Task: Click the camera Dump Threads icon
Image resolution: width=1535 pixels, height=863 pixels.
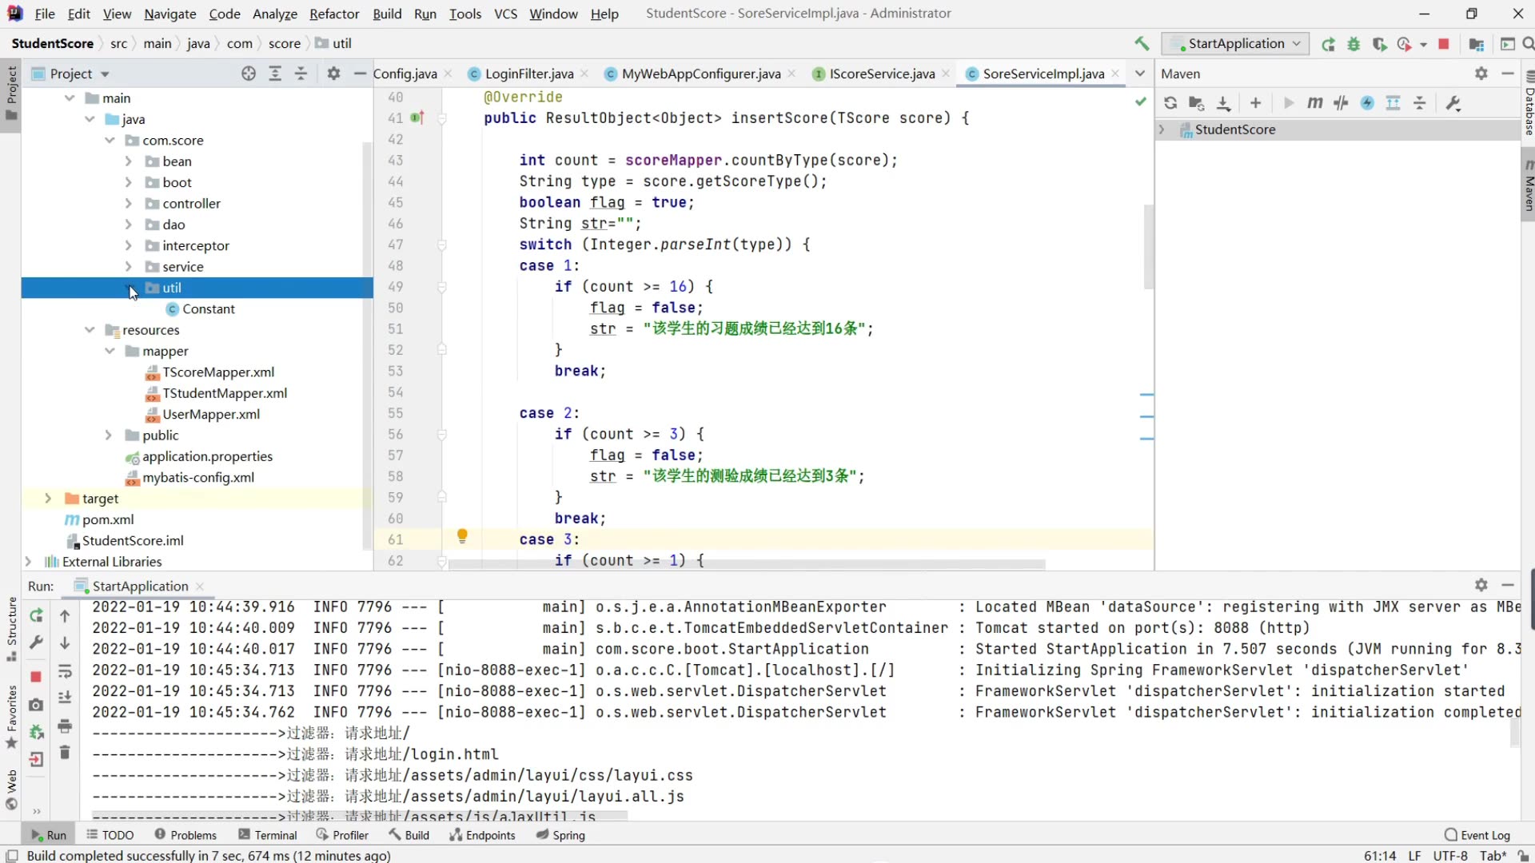Action: [x=36, y=705]
